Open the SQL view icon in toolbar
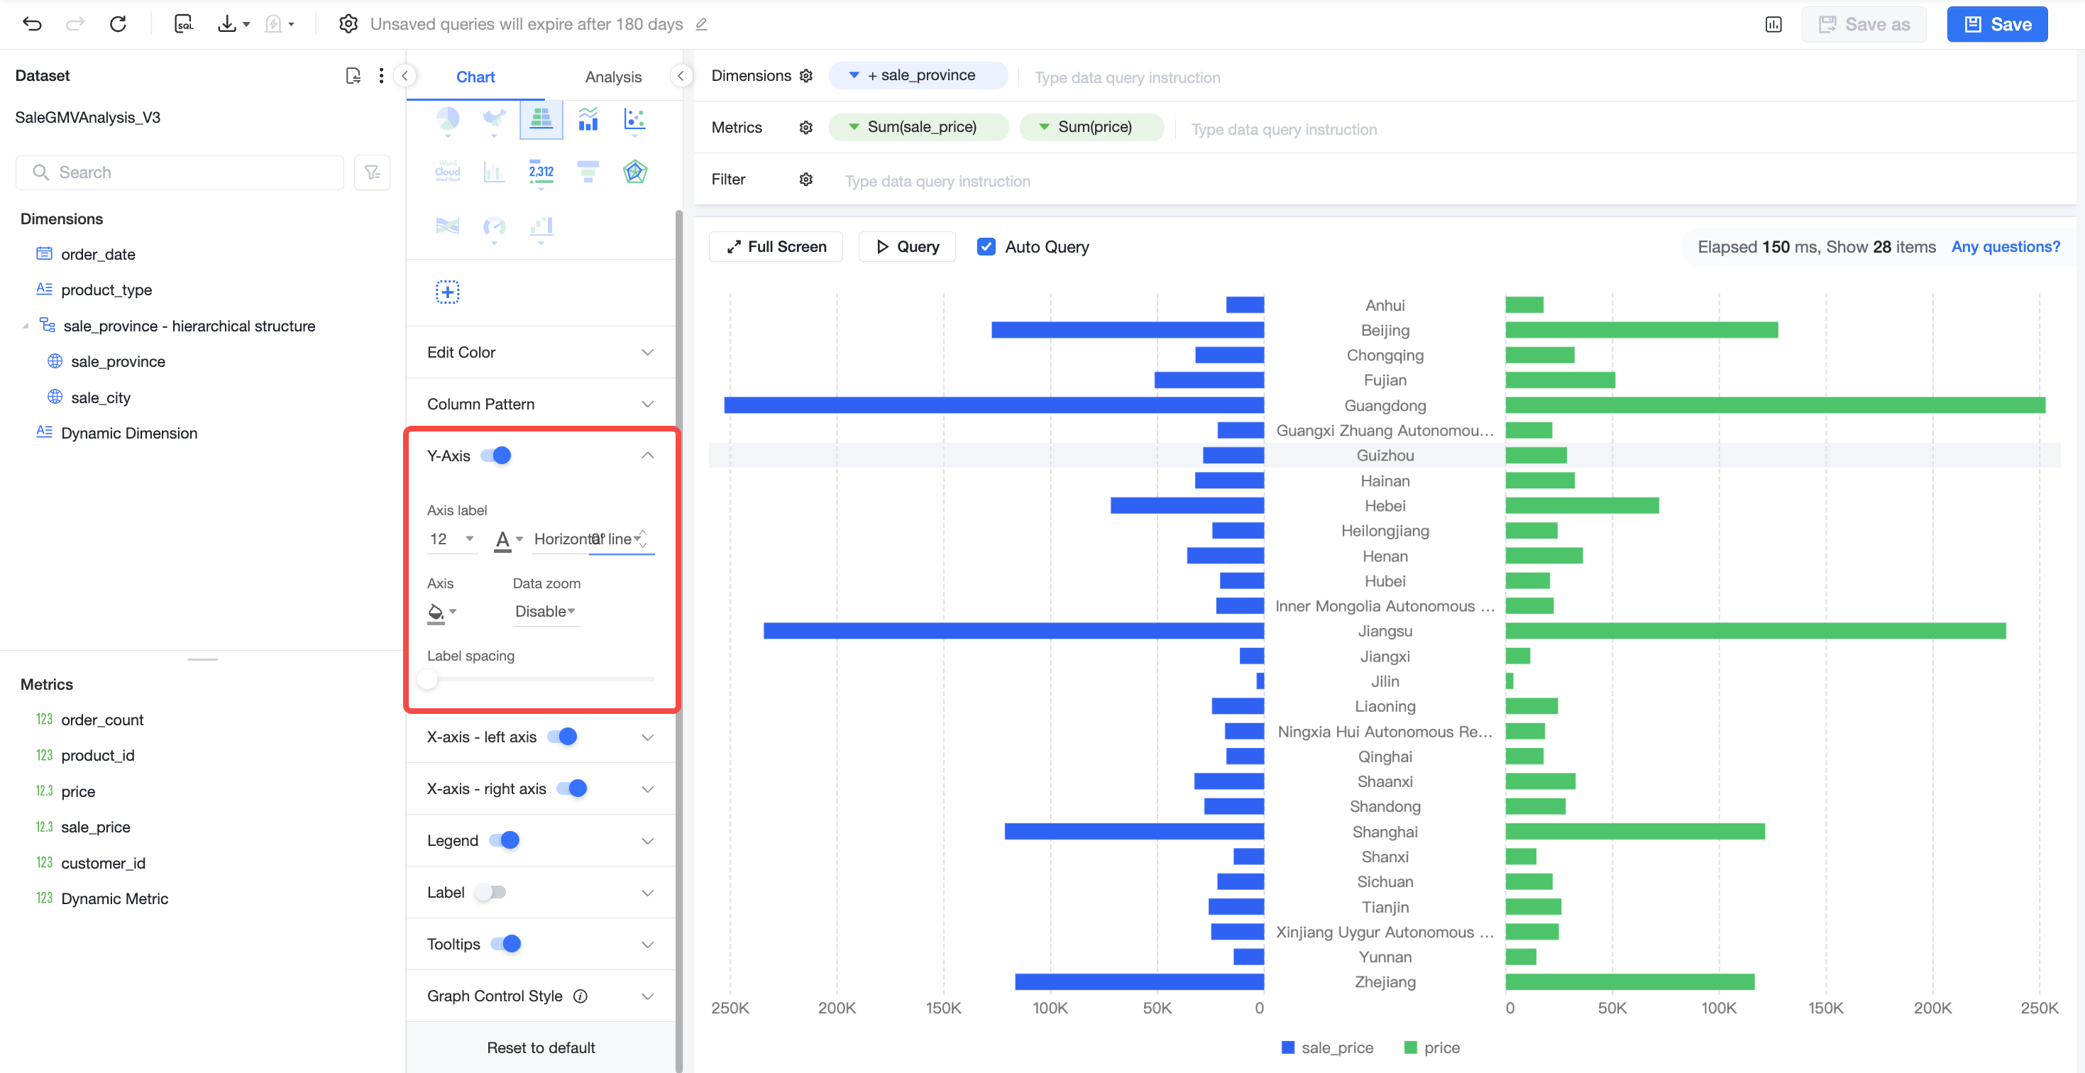The height and width of the screenshot is (1073, 2085). (x=184, y=24)
